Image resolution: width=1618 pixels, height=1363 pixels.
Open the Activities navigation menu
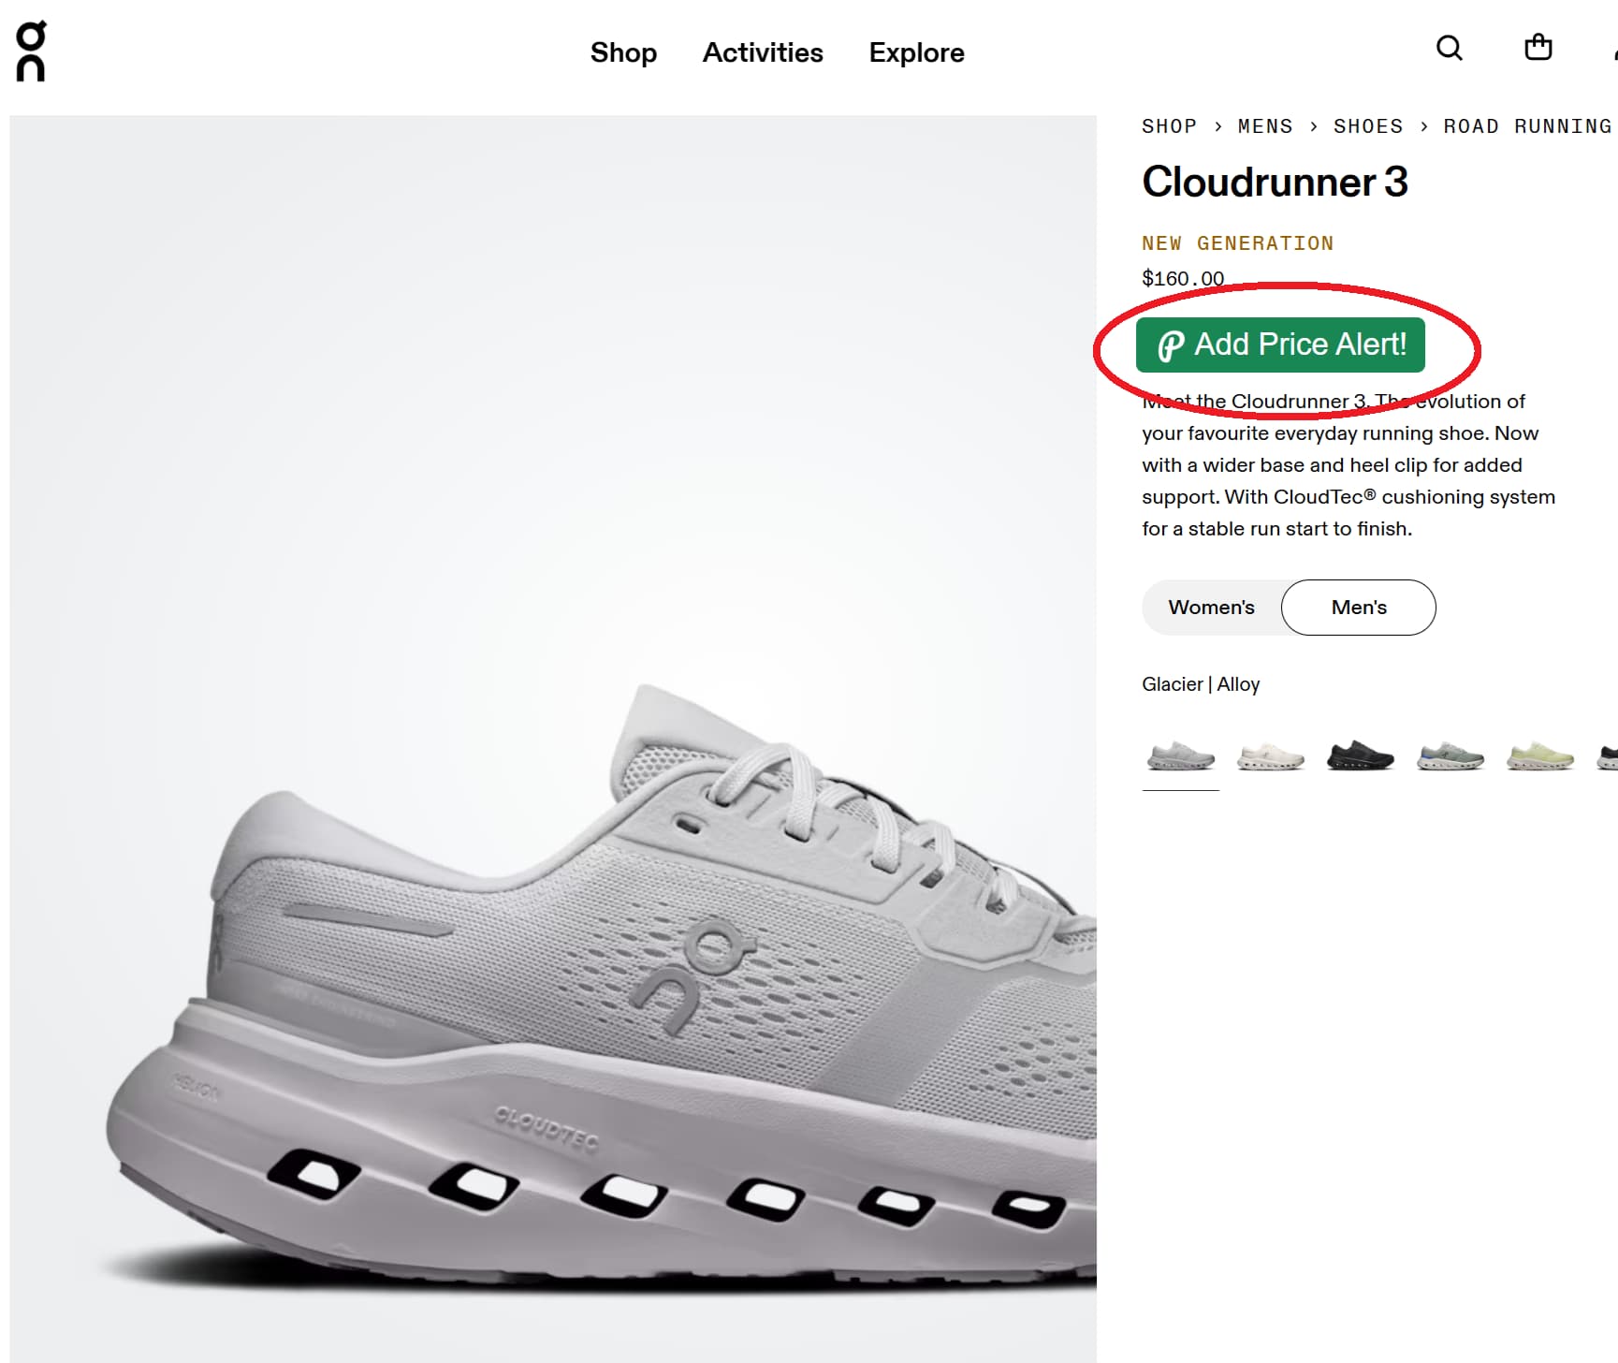763,53
